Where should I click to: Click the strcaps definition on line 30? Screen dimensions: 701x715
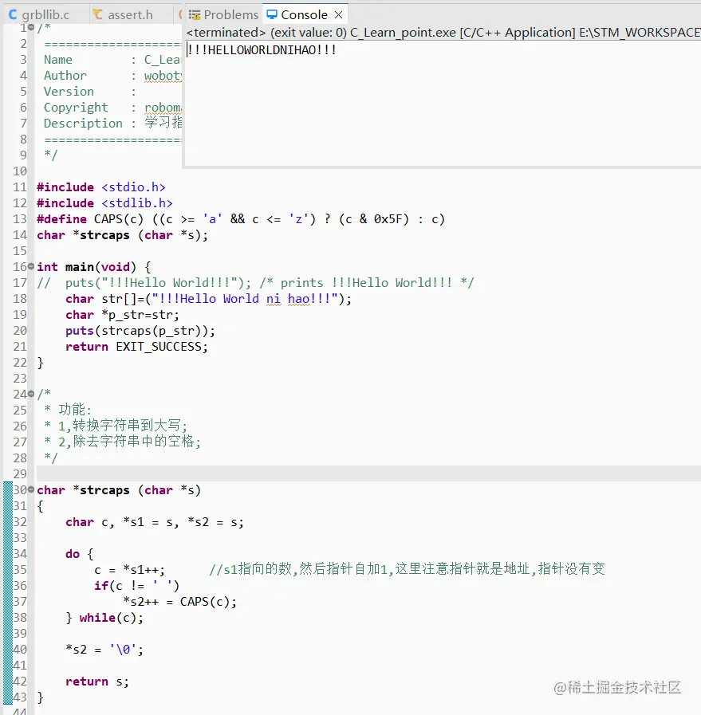pos(119,490)
